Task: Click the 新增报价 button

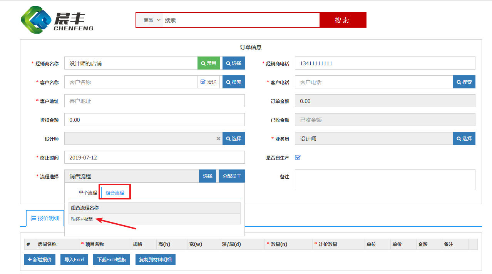Action: [40, 260]
